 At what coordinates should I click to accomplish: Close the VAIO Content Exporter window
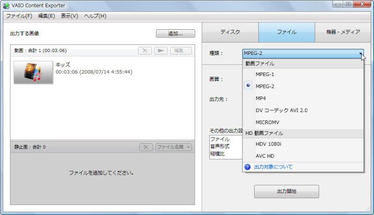click(x=362, y=4)
